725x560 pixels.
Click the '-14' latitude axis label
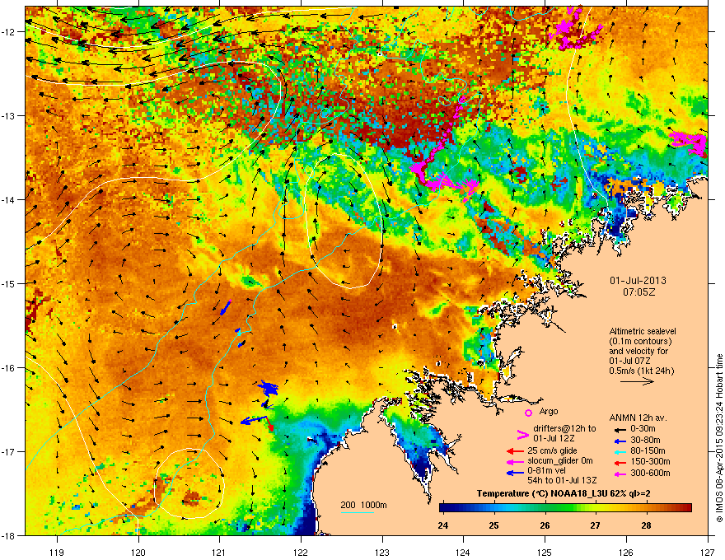coord(9,199)
